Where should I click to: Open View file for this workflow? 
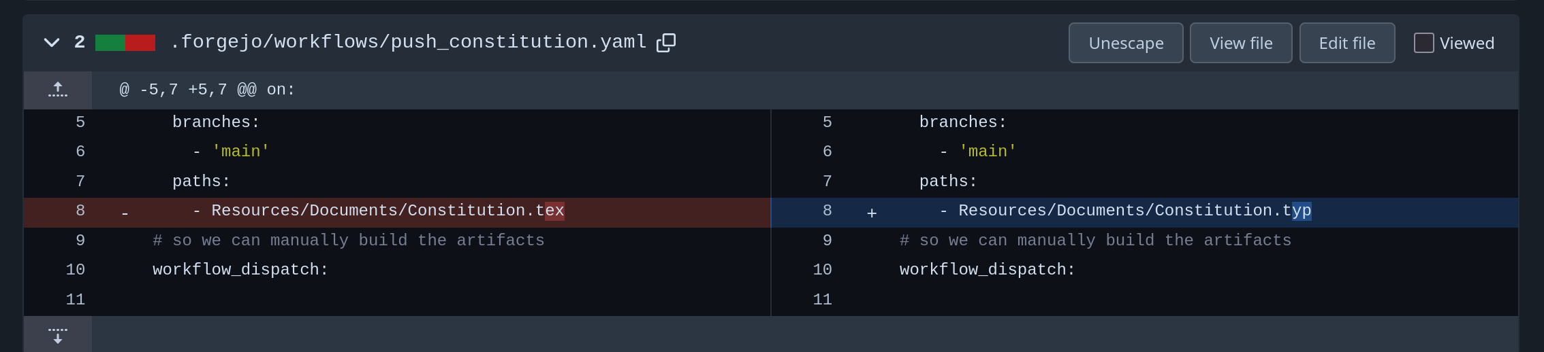(x=1240, y=43)
